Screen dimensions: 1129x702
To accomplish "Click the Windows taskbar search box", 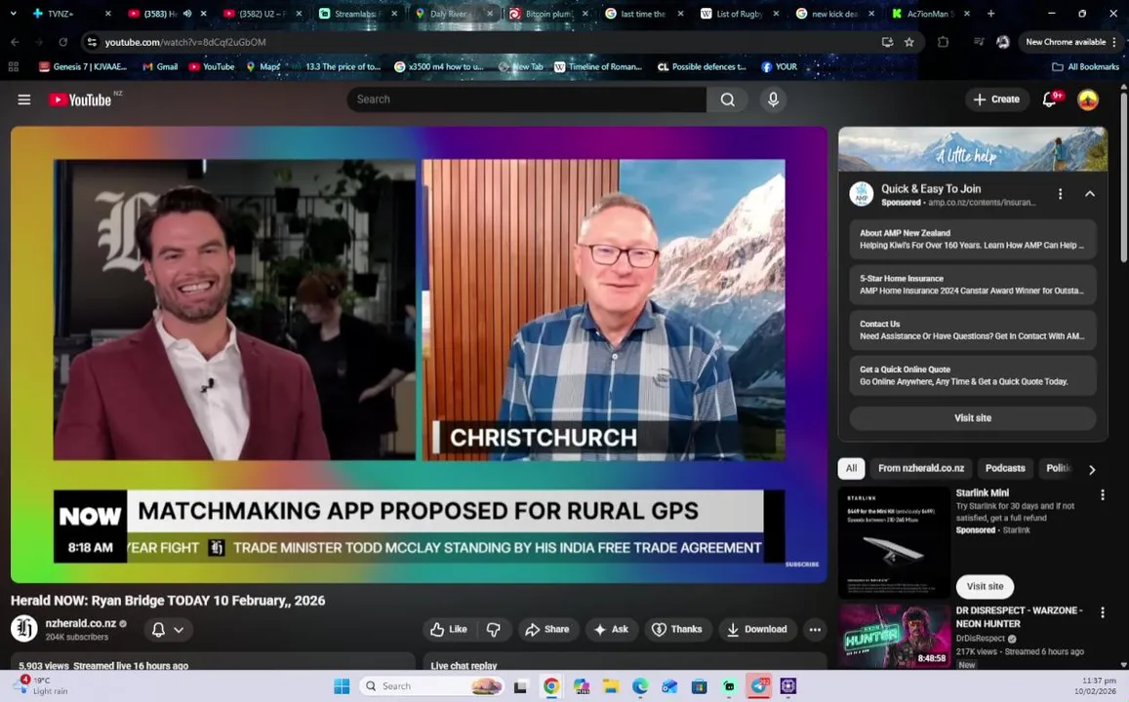I will (430, 686).
